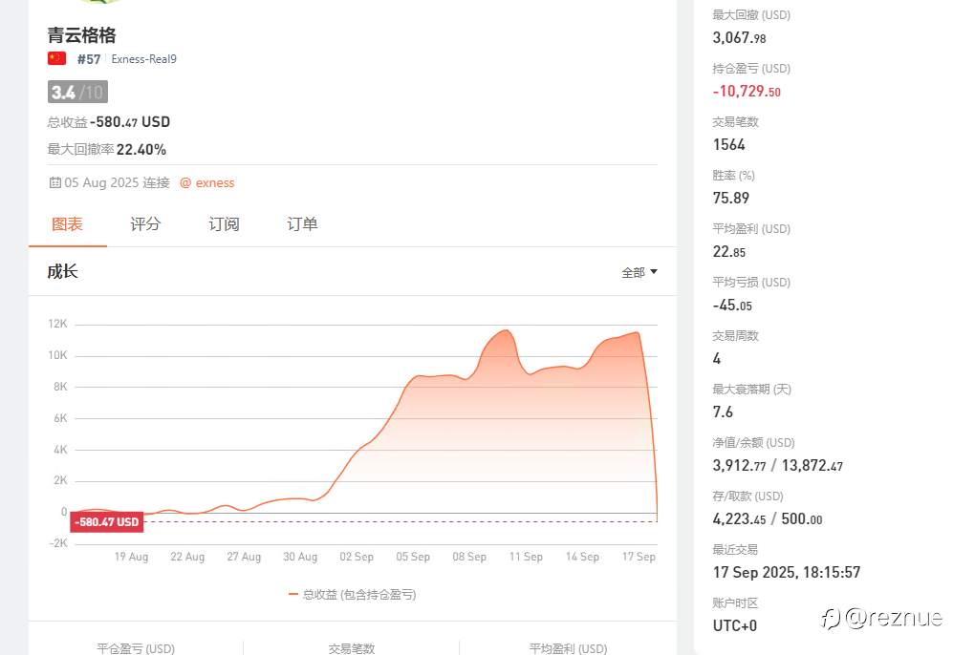The width and height of the screenshot is (953, 655).
Task: Click the Exness-Real9 server label
Action: 144,59
